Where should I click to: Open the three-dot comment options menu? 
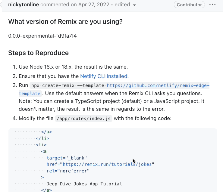coord(212,5)
